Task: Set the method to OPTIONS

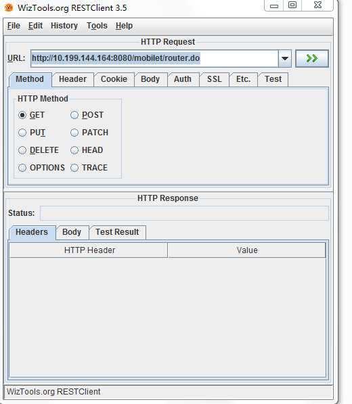Action: click(22, 168)
